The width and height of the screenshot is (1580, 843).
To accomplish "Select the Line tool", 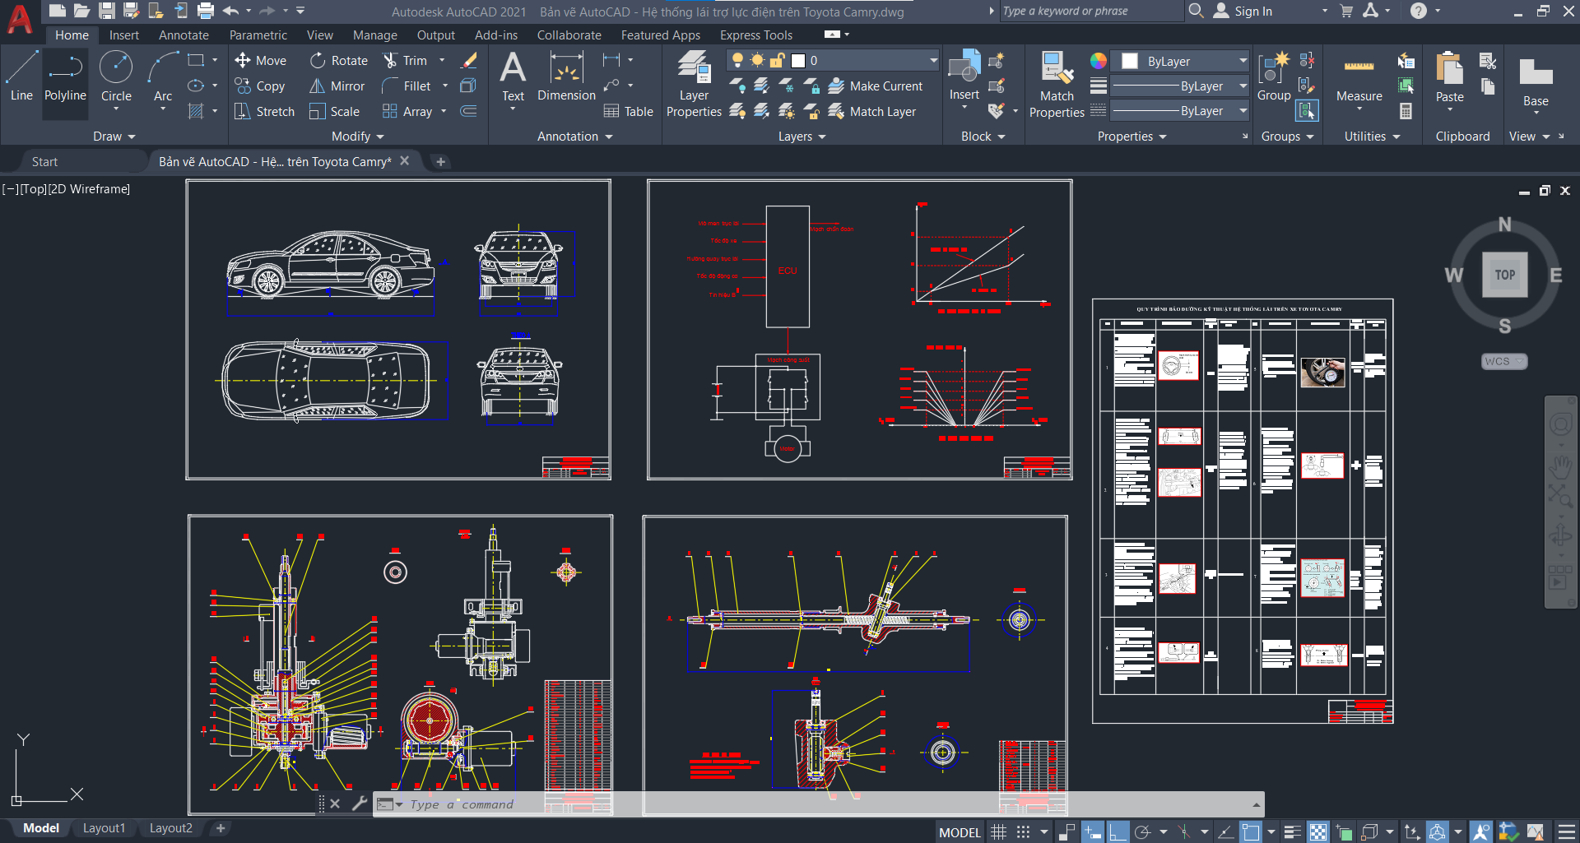I will pos(21,76).
